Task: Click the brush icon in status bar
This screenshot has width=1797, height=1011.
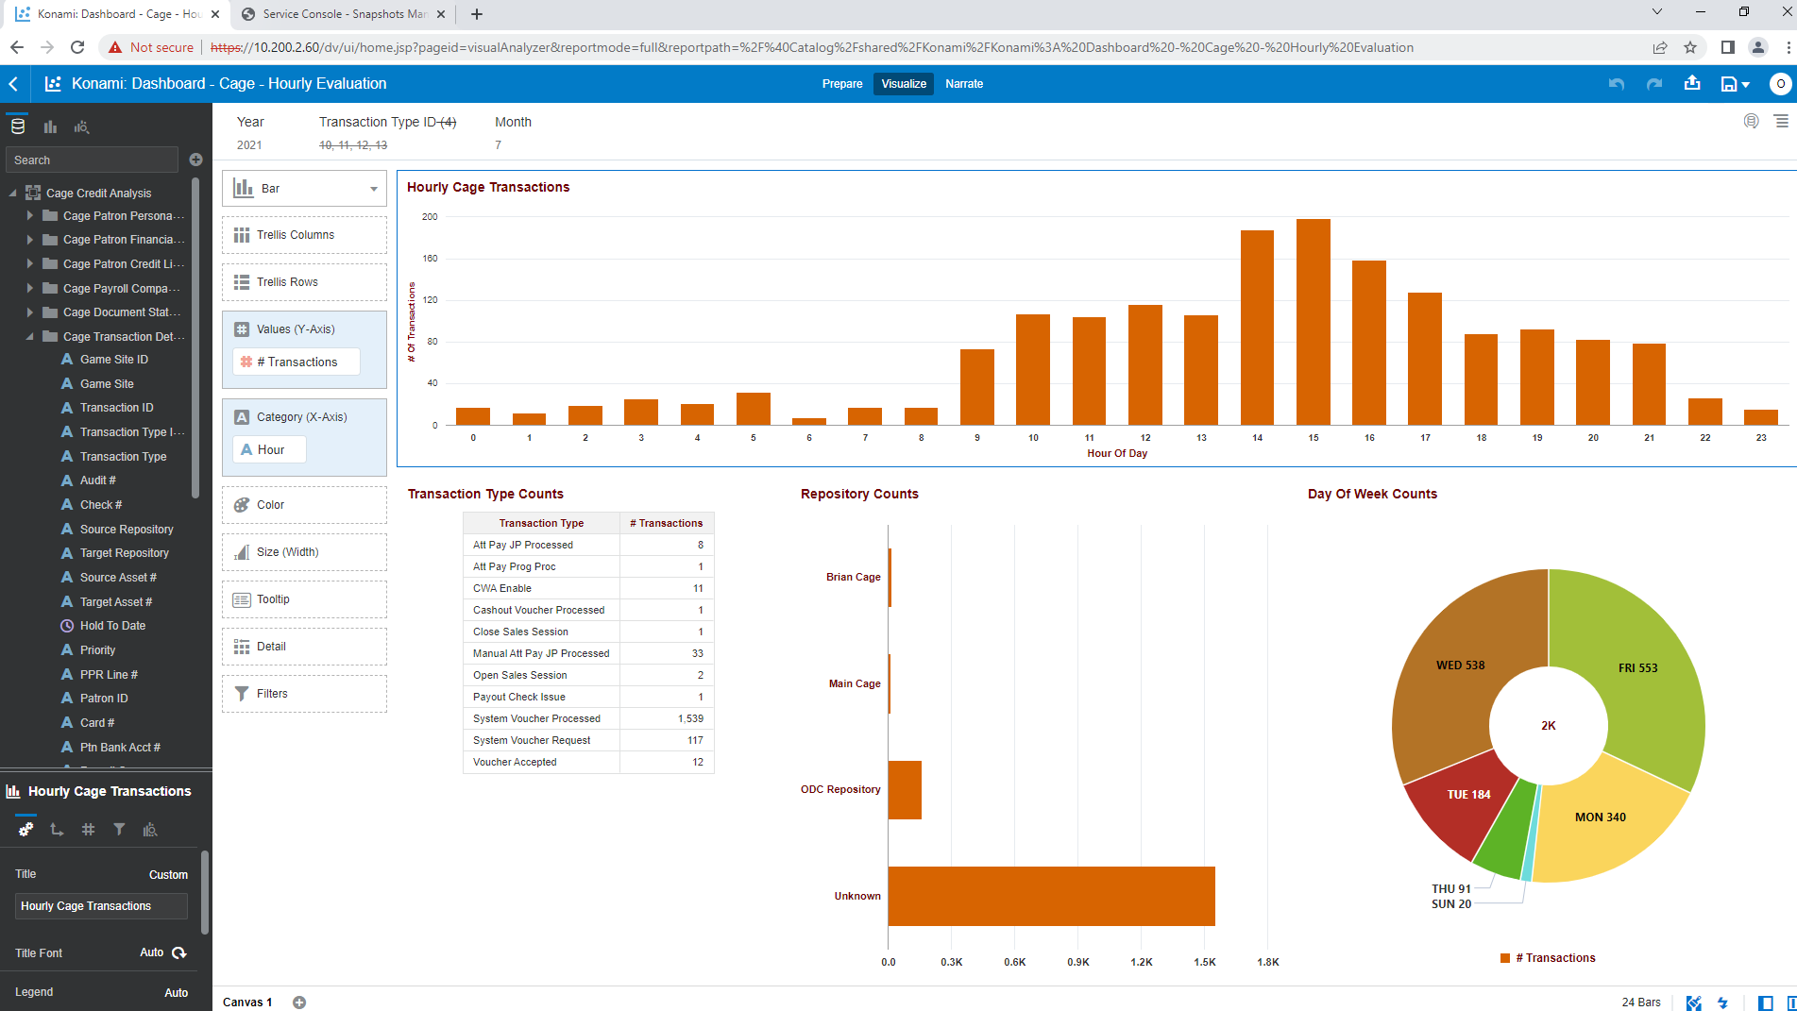Action: click(x=1694, y=1003)
